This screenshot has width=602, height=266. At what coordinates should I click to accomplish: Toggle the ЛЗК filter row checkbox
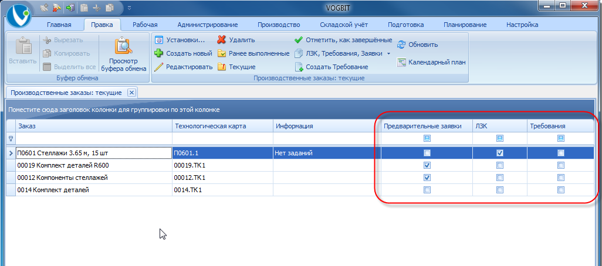(499, 138)
